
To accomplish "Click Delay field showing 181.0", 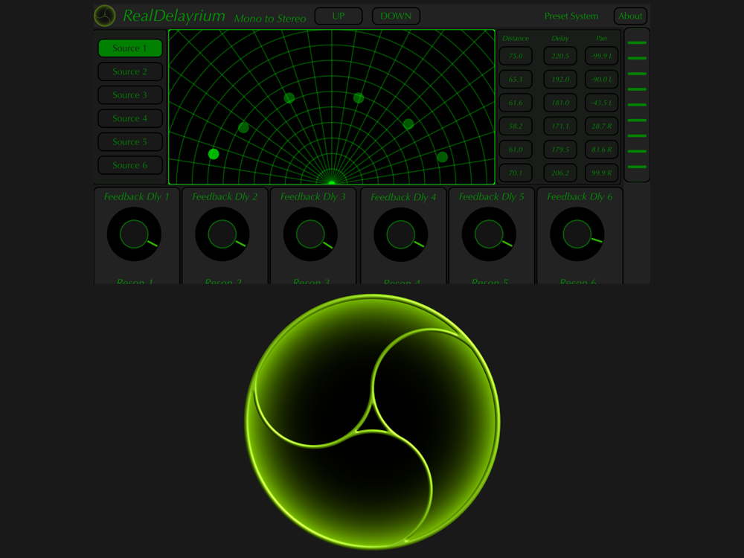I will [x=560, y=103].
